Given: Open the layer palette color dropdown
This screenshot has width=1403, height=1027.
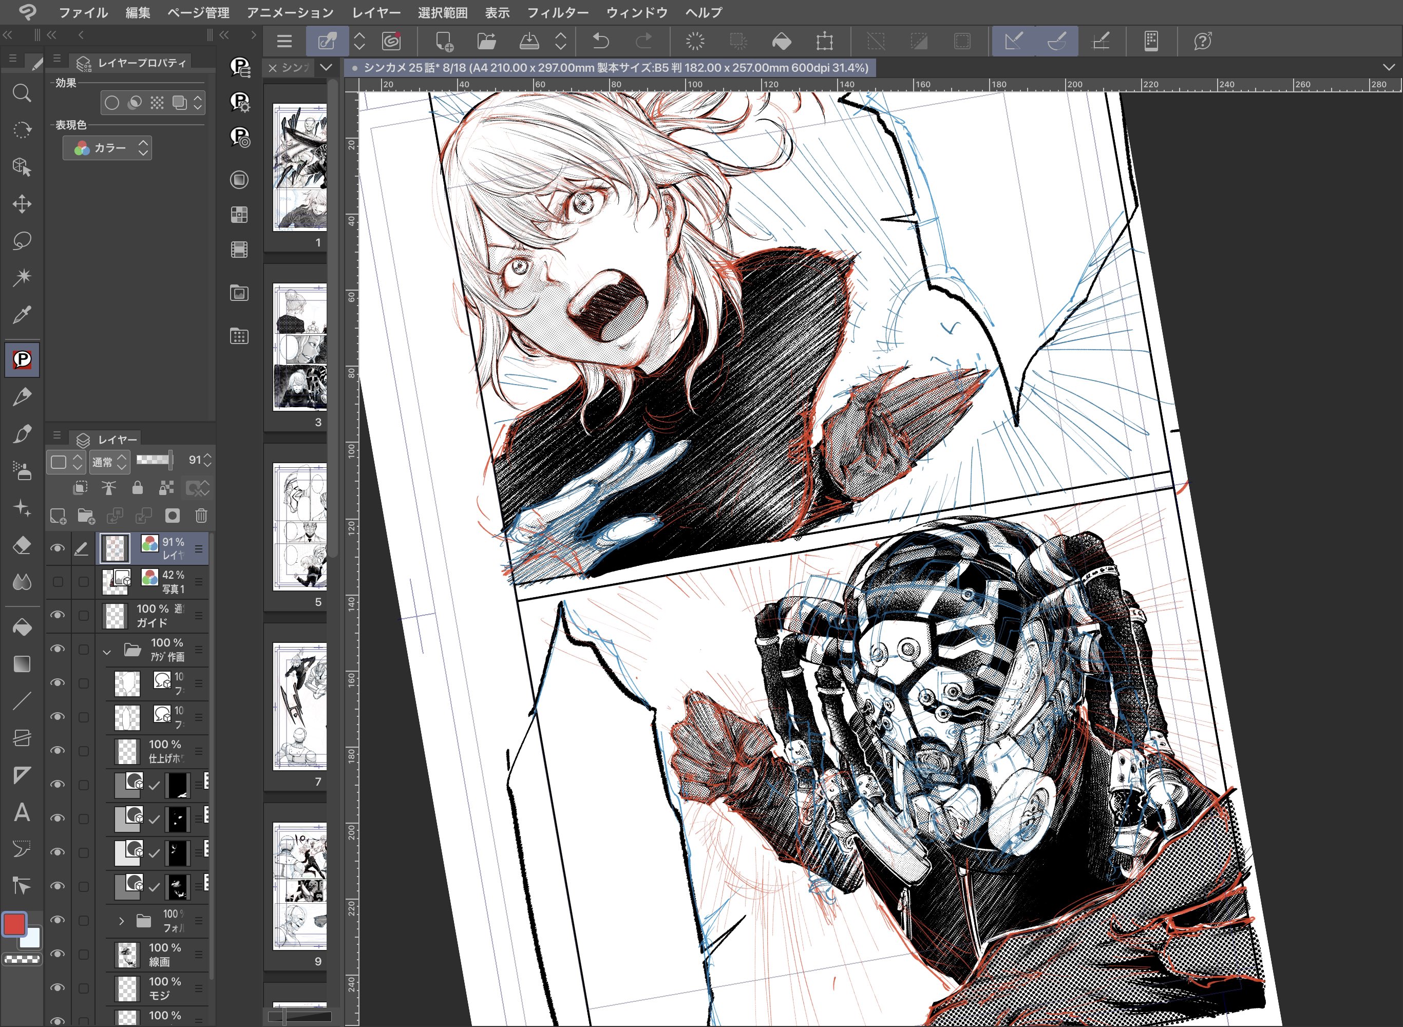Looking at the screenshot, I should [66, 462].
